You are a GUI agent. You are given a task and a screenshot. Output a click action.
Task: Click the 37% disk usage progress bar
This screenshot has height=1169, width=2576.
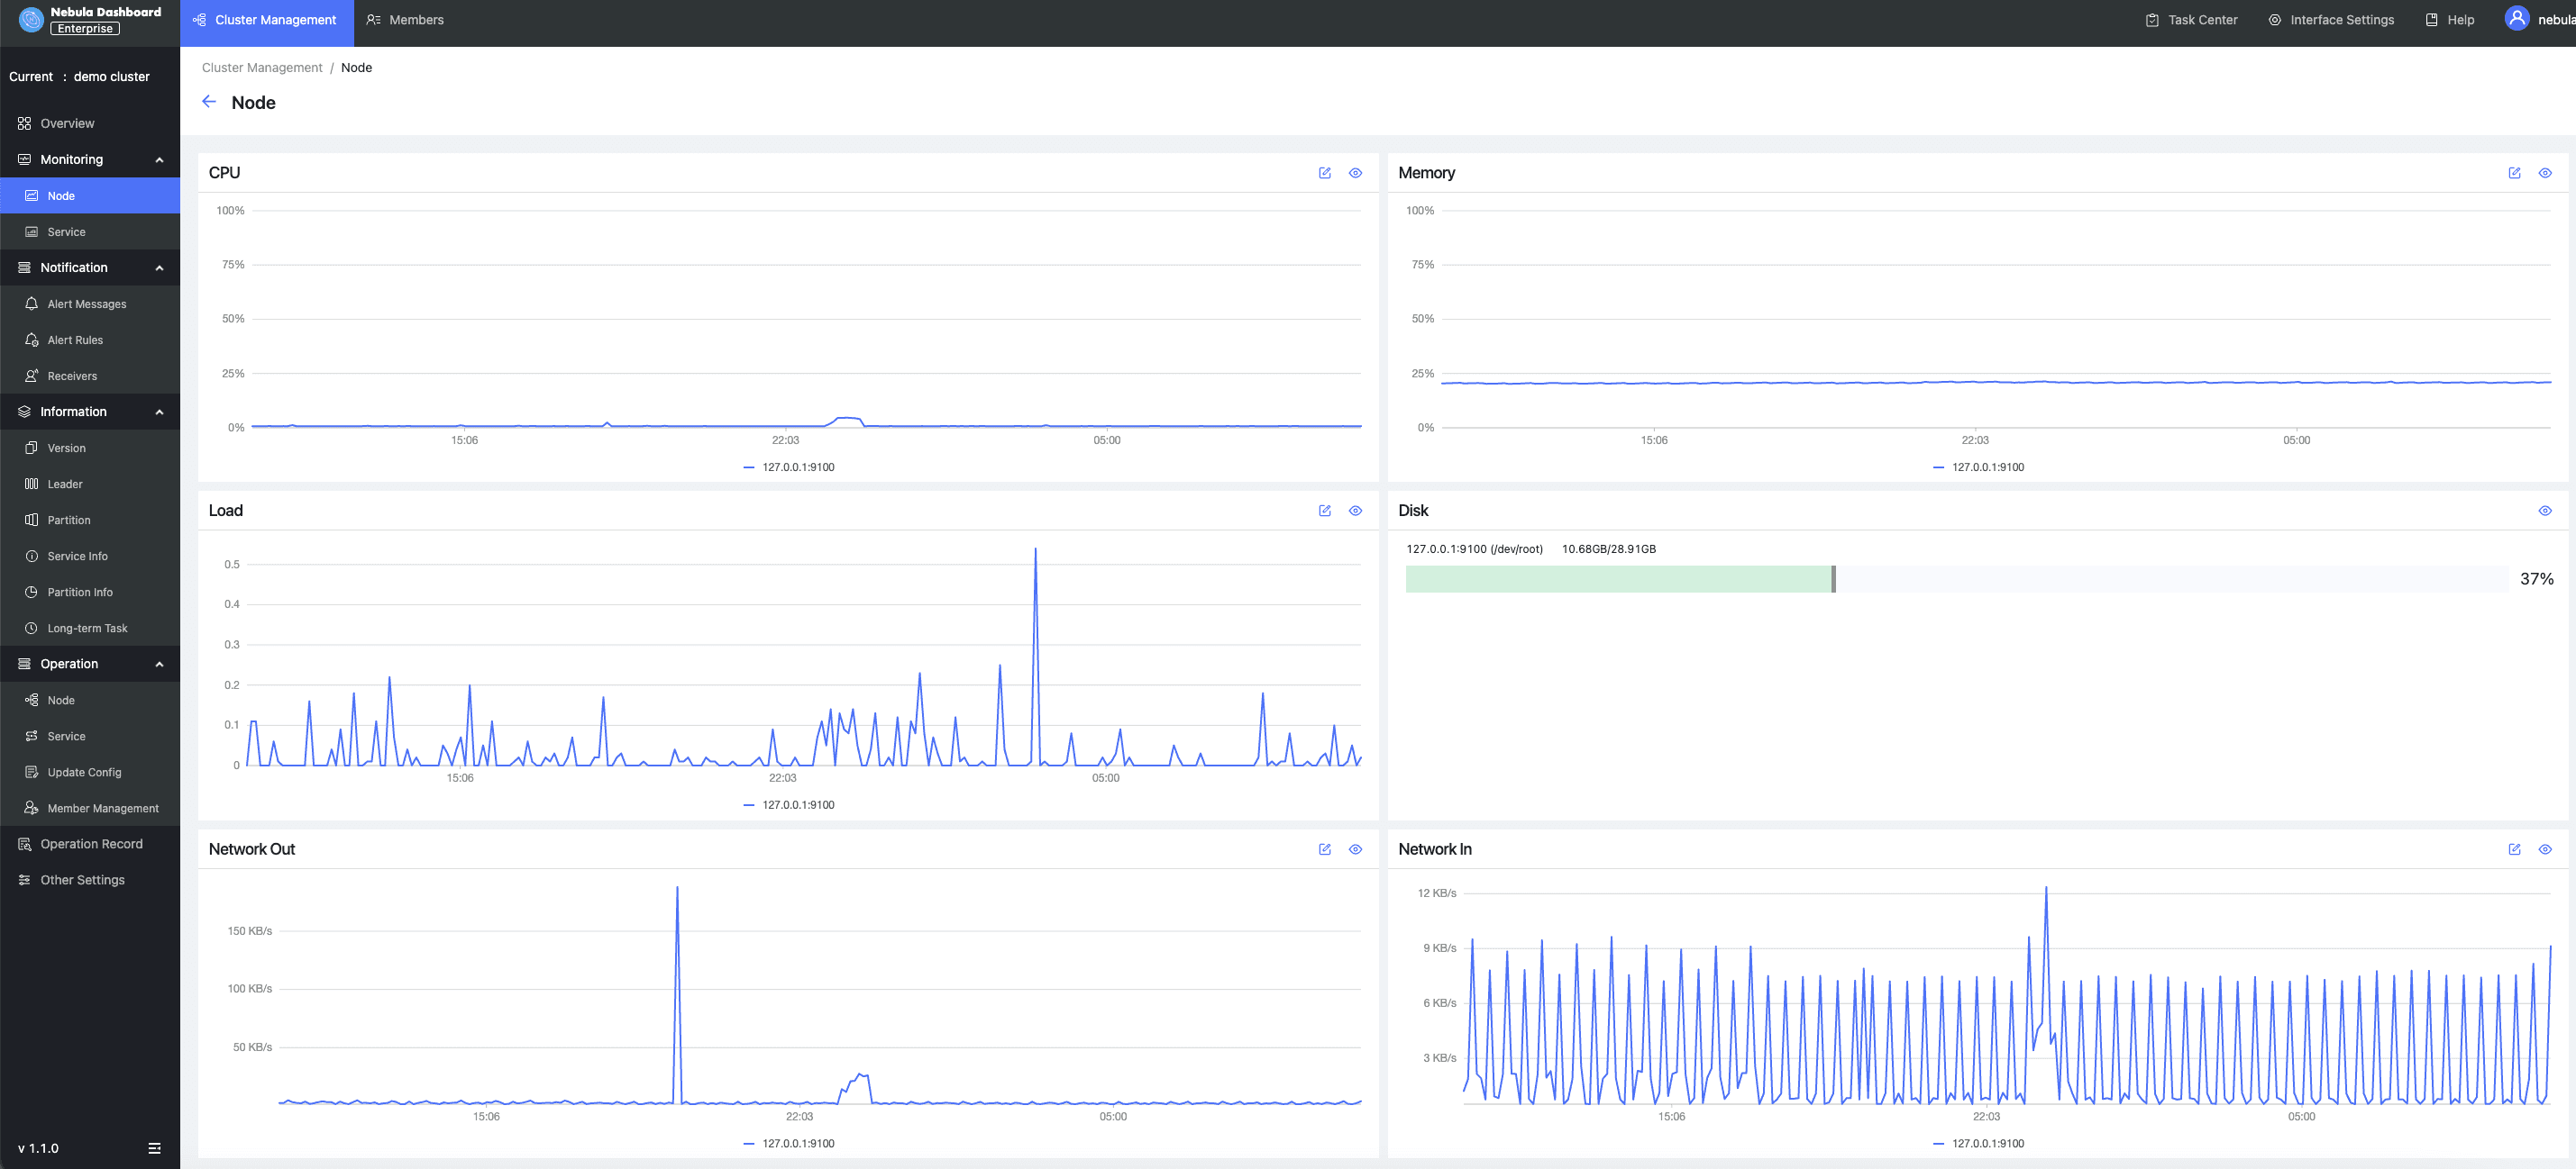point(1900,578)
